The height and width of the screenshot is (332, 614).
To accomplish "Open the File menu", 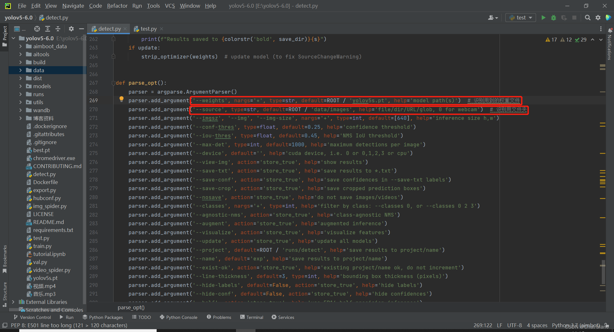I will coord(22,6).
